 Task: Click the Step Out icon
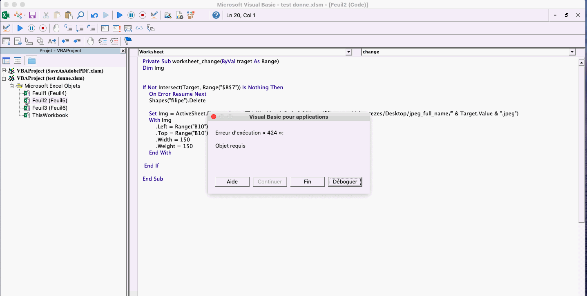point(91,28)
